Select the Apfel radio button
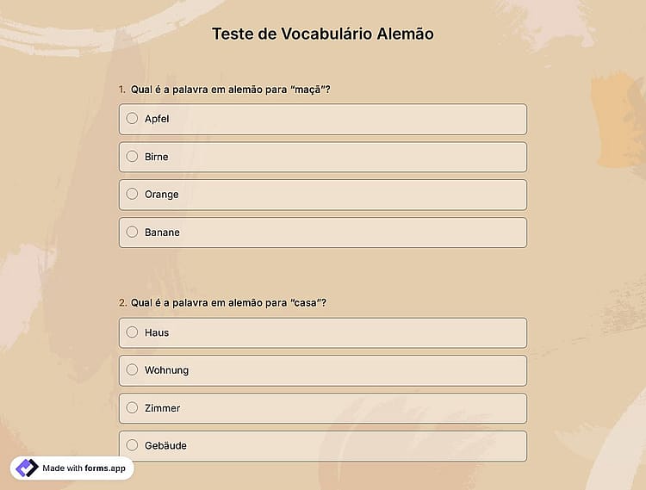The width and height of the screenshot is (646, 490). (132, 119)
